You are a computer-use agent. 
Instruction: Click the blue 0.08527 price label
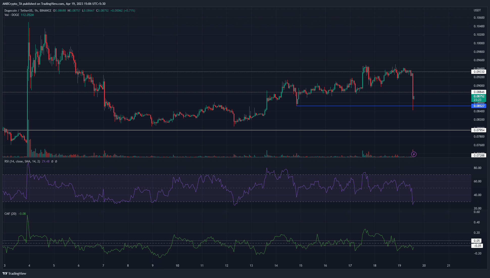[479, 106]
